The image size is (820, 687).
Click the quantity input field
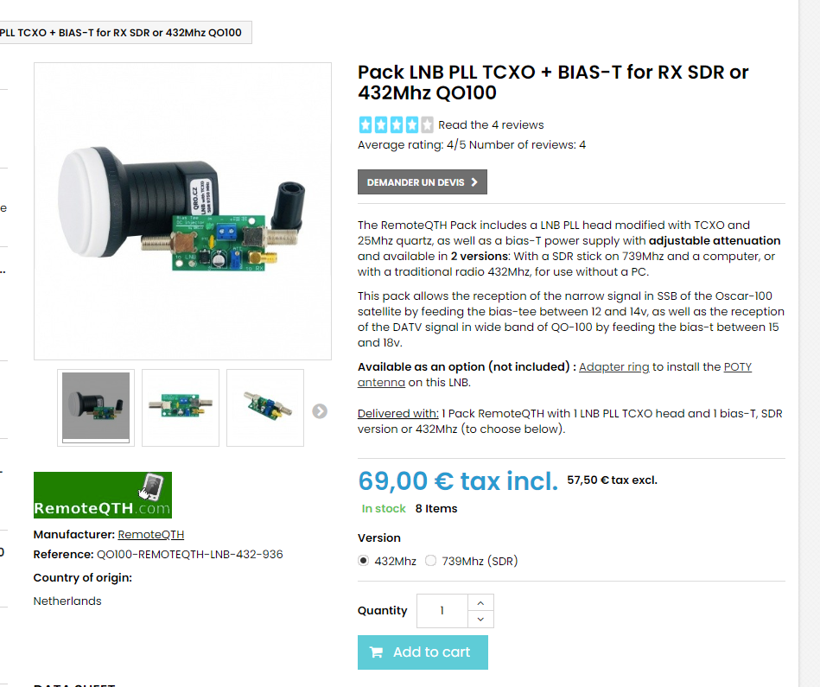coord(442,611)
